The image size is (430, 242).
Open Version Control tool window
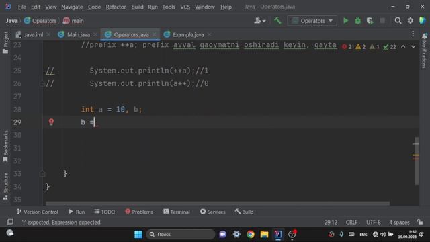(x=38, y=212)
